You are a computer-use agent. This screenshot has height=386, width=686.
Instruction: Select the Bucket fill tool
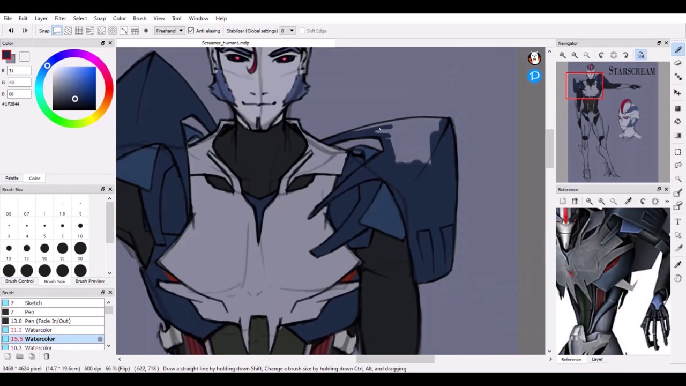pyautogui.click(x=678, y=122)
